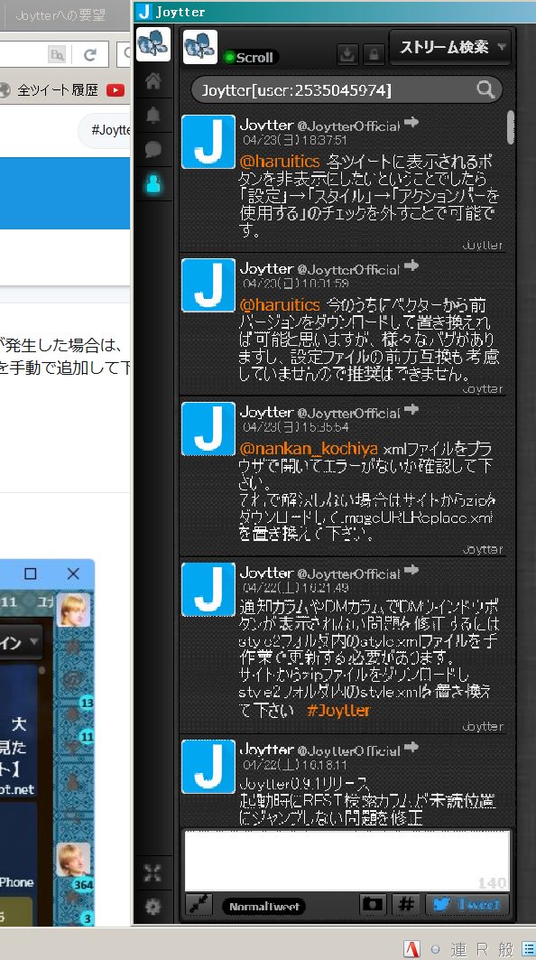Click reply arrow on the 18:37:51 tweet
This screenshot has width=536, height=960.
point(411,123)
